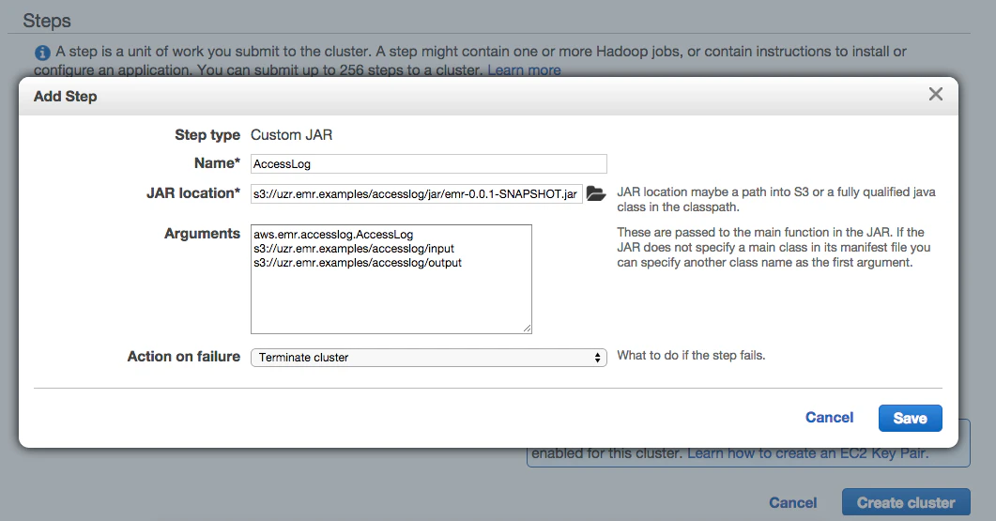Click the dropdown arrows on Terminate cluster
Viewport: 996px width, 521px height.
(597, 358)
